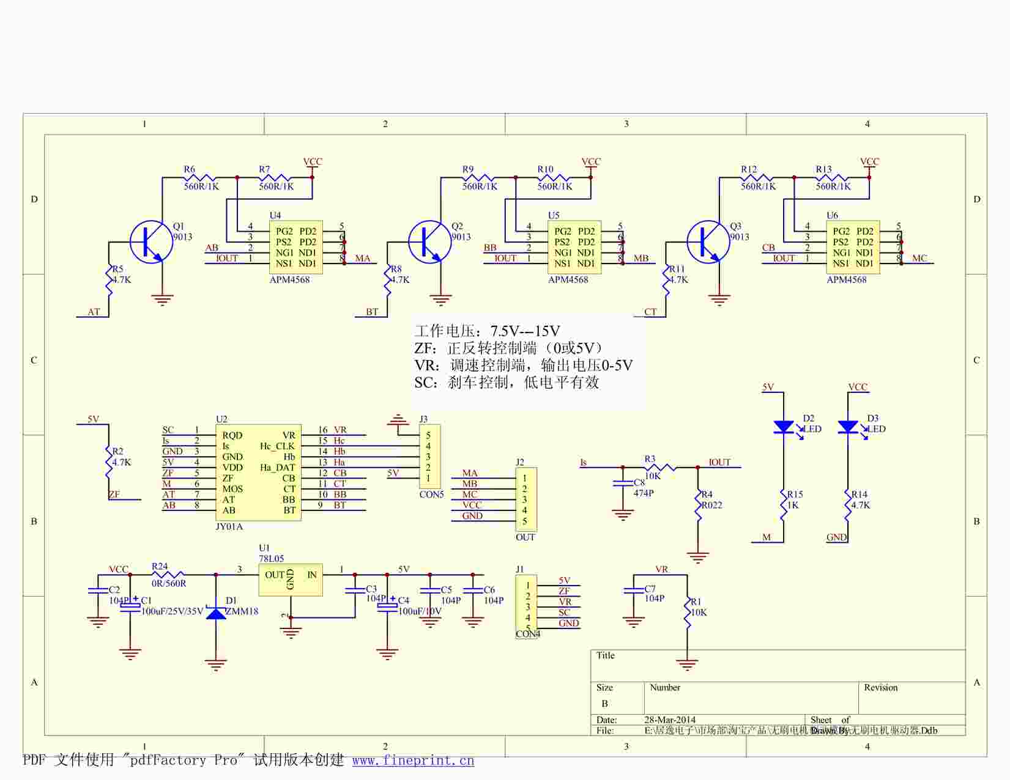
Task: Select the R10 resistor symbol
Action: point(554,178)
